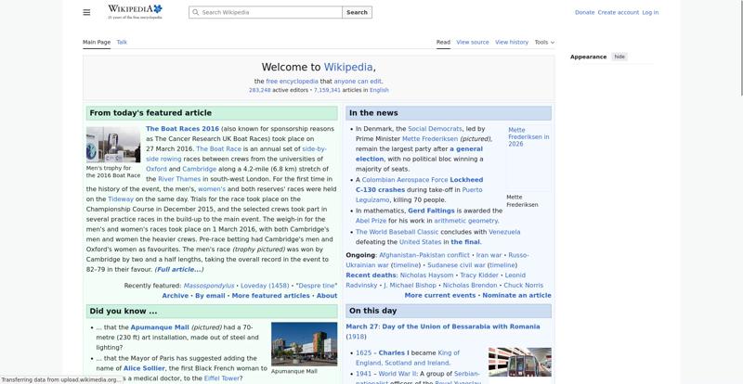Screen dimensions: 743x384
Task: Follow the Nominate an article link
Action: point(516,295)
